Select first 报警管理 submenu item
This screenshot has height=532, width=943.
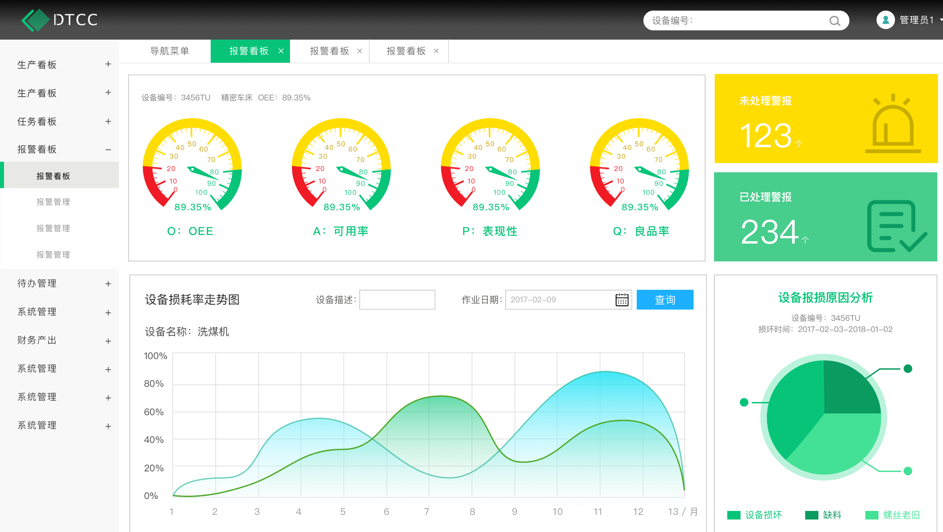pos(53,202)
